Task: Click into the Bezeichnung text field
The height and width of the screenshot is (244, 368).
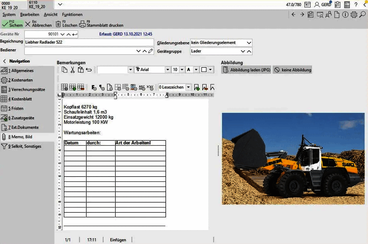Action: coord(89,42)
